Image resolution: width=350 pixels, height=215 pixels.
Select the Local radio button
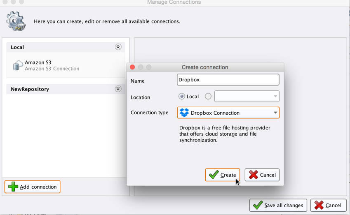(x=182, y=96)
